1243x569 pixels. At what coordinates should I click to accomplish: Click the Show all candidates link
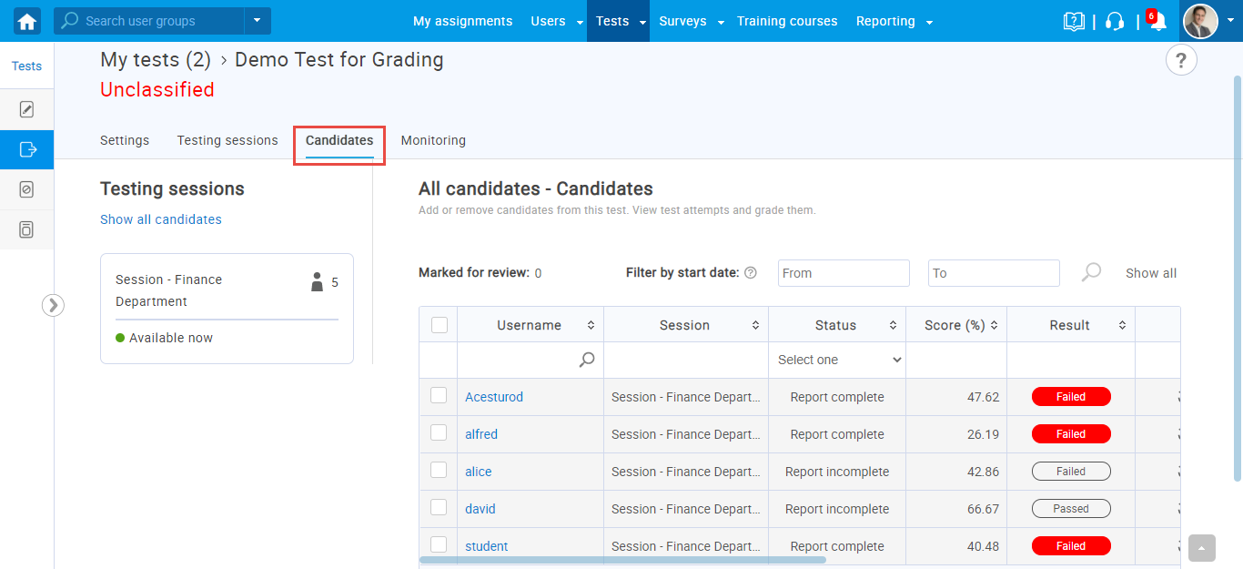click(161, 219)
